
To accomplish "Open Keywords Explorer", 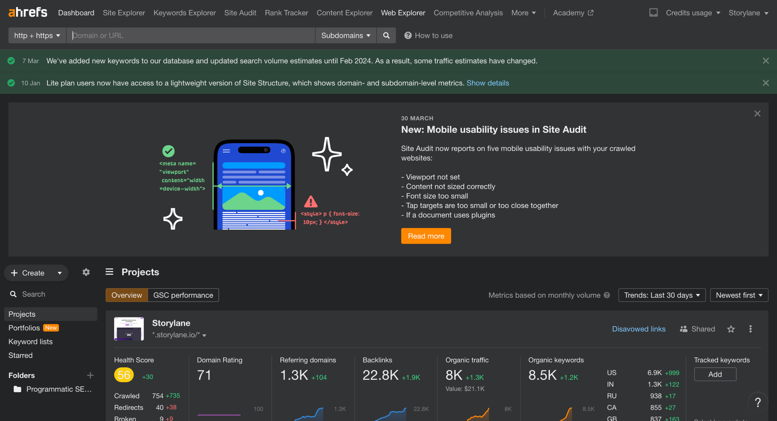I will [185, 13].
